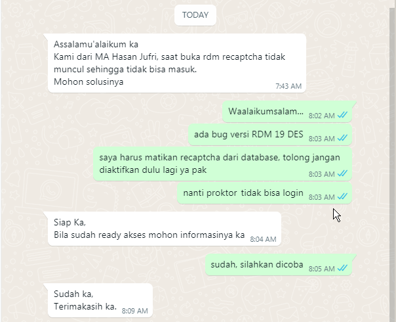Viewport: 396px width, 322px height.
Task: Click blue check marks on sudah silahkan dicoba
Action: (x=342, y=268)
